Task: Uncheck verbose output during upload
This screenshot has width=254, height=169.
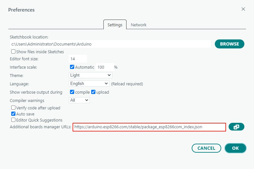Action: (93, 92)
